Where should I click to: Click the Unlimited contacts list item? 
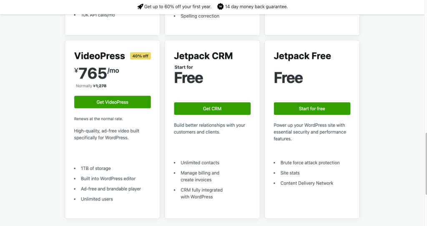point(200,163)
